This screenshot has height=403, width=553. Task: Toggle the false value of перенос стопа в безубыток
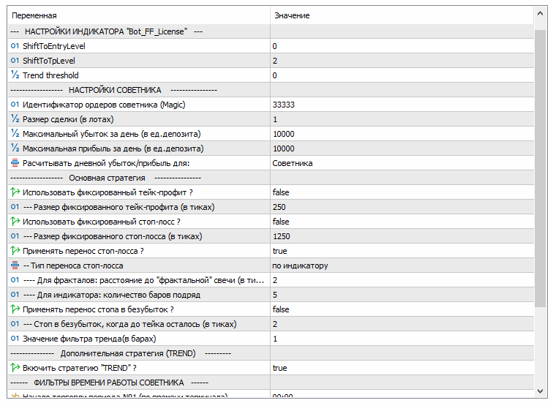[281, 309]
